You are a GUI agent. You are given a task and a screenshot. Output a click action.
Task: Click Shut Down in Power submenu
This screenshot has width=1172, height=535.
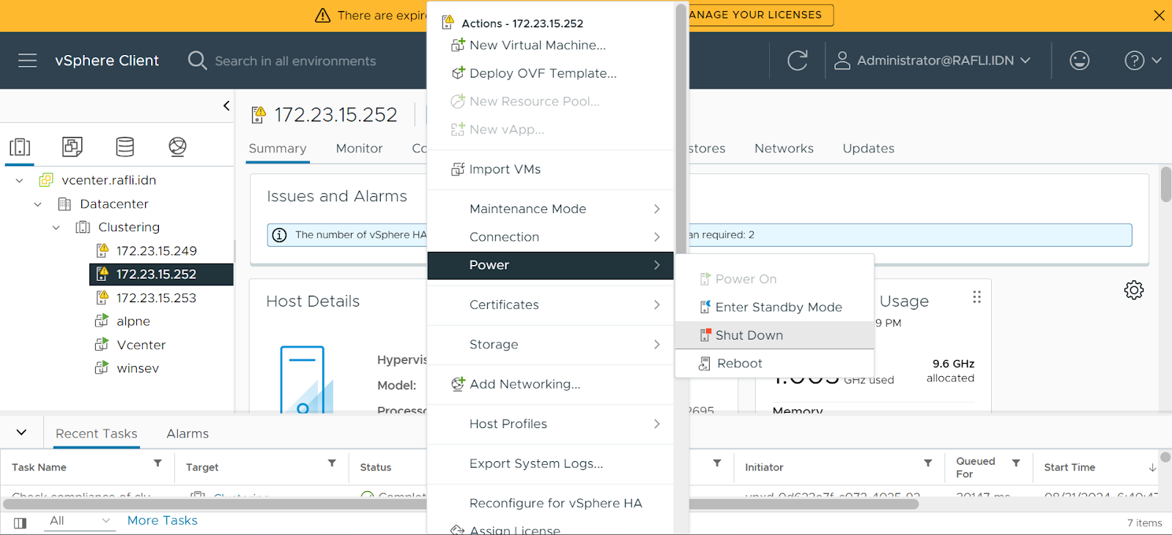(774, 335)
